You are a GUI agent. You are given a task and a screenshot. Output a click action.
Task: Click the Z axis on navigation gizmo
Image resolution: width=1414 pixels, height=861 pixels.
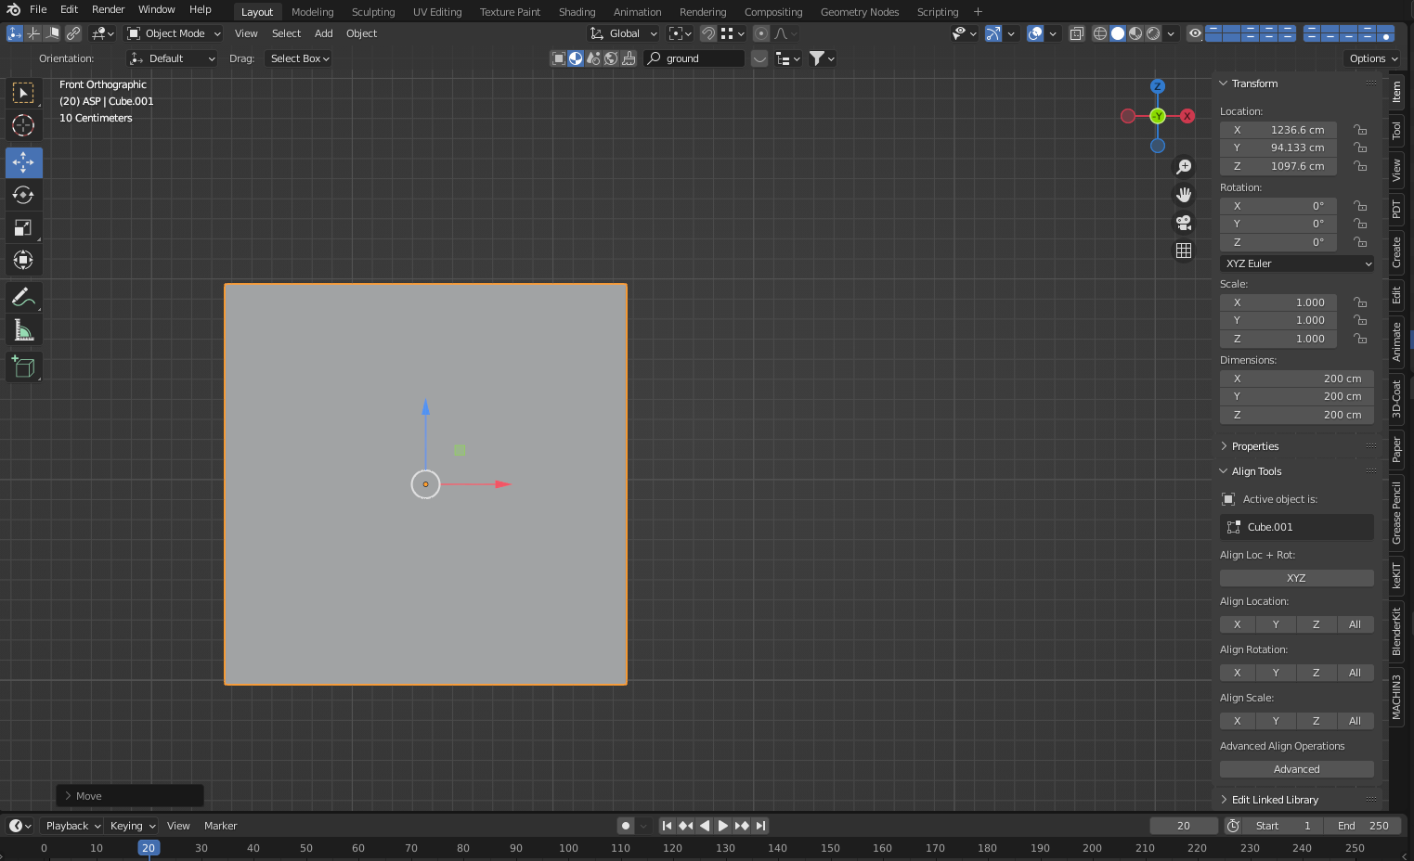pyautogui.click(x=1158, y=86)
